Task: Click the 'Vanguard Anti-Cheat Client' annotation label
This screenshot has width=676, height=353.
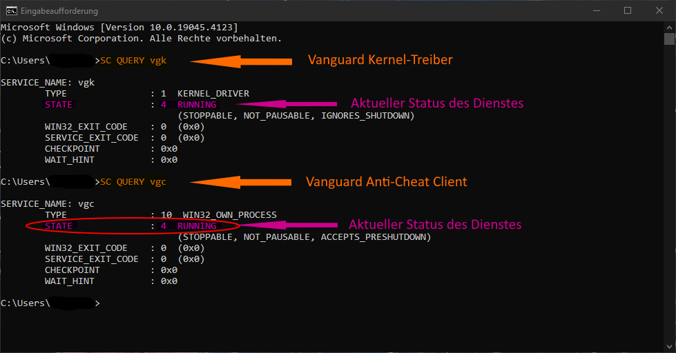Action: [x=386, y=181]
